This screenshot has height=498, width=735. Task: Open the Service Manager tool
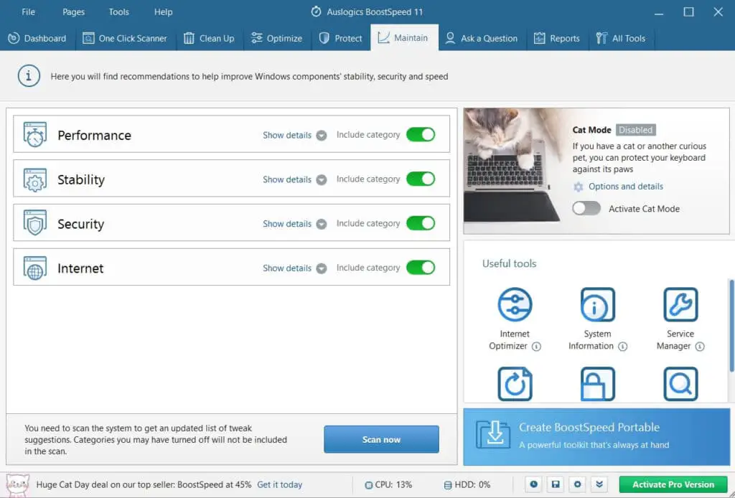pyautogui.click(x=680, y=304)
